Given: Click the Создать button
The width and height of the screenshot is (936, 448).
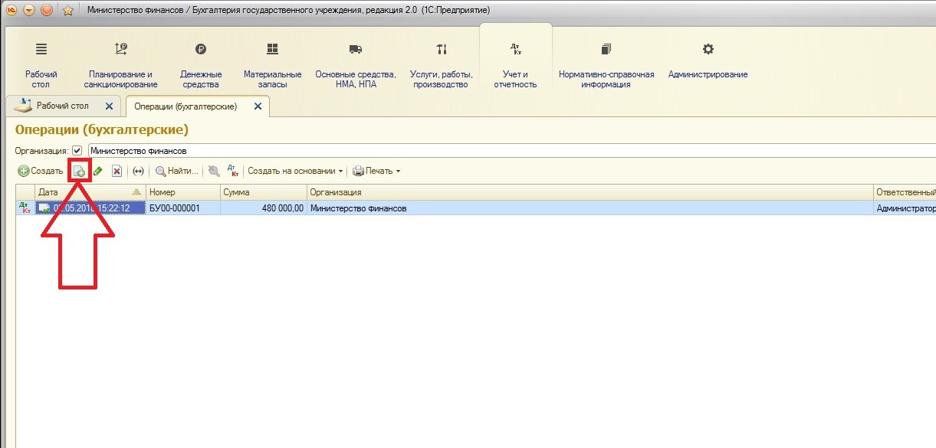Looking at the screenshot, I should [x=41, y=171].
